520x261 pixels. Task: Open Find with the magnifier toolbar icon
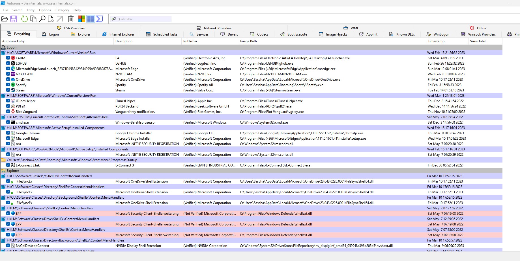(42, 19)
